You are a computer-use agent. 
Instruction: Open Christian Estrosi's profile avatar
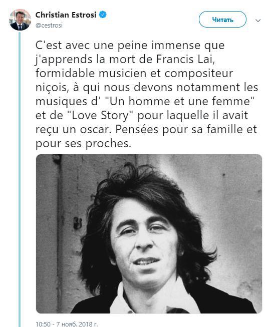coord(20,20)
